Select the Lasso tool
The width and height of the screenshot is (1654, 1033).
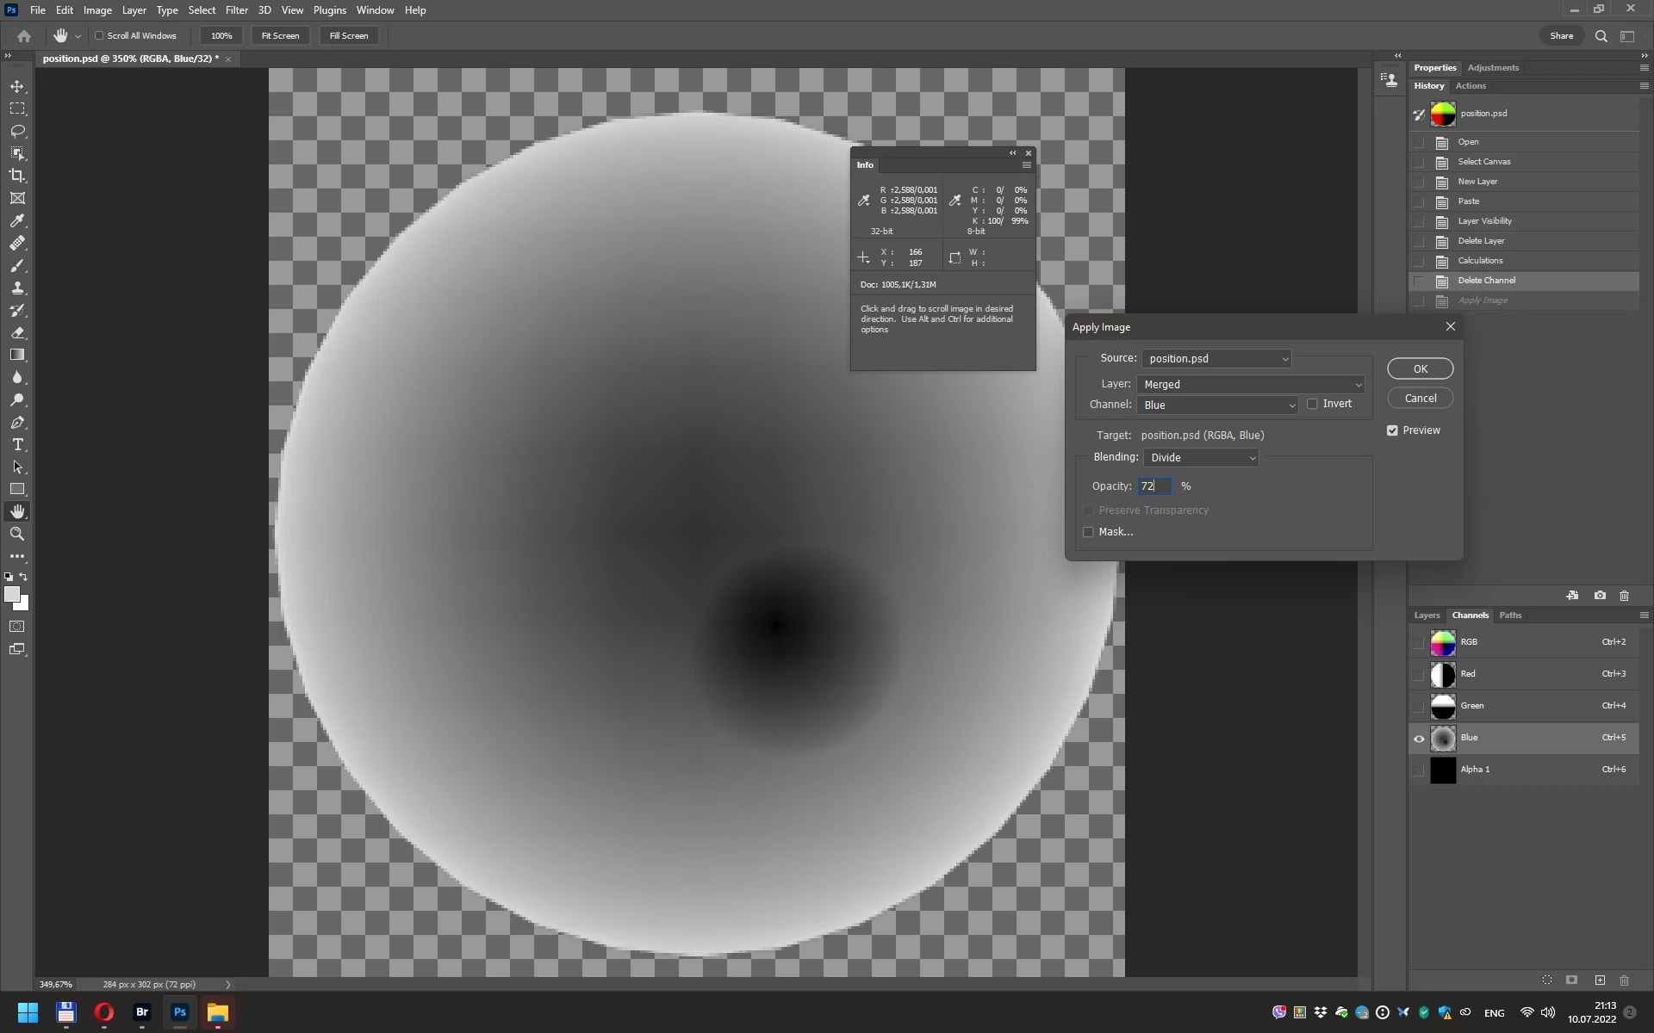(17, 131)
